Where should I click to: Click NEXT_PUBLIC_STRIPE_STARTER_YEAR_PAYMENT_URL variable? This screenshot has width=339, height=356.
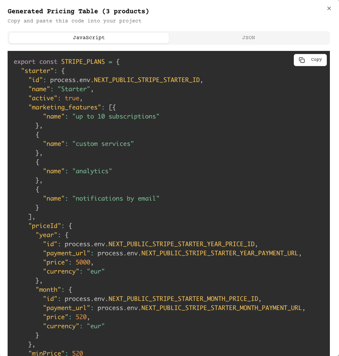pyautogui.click(x=220, y=253)
